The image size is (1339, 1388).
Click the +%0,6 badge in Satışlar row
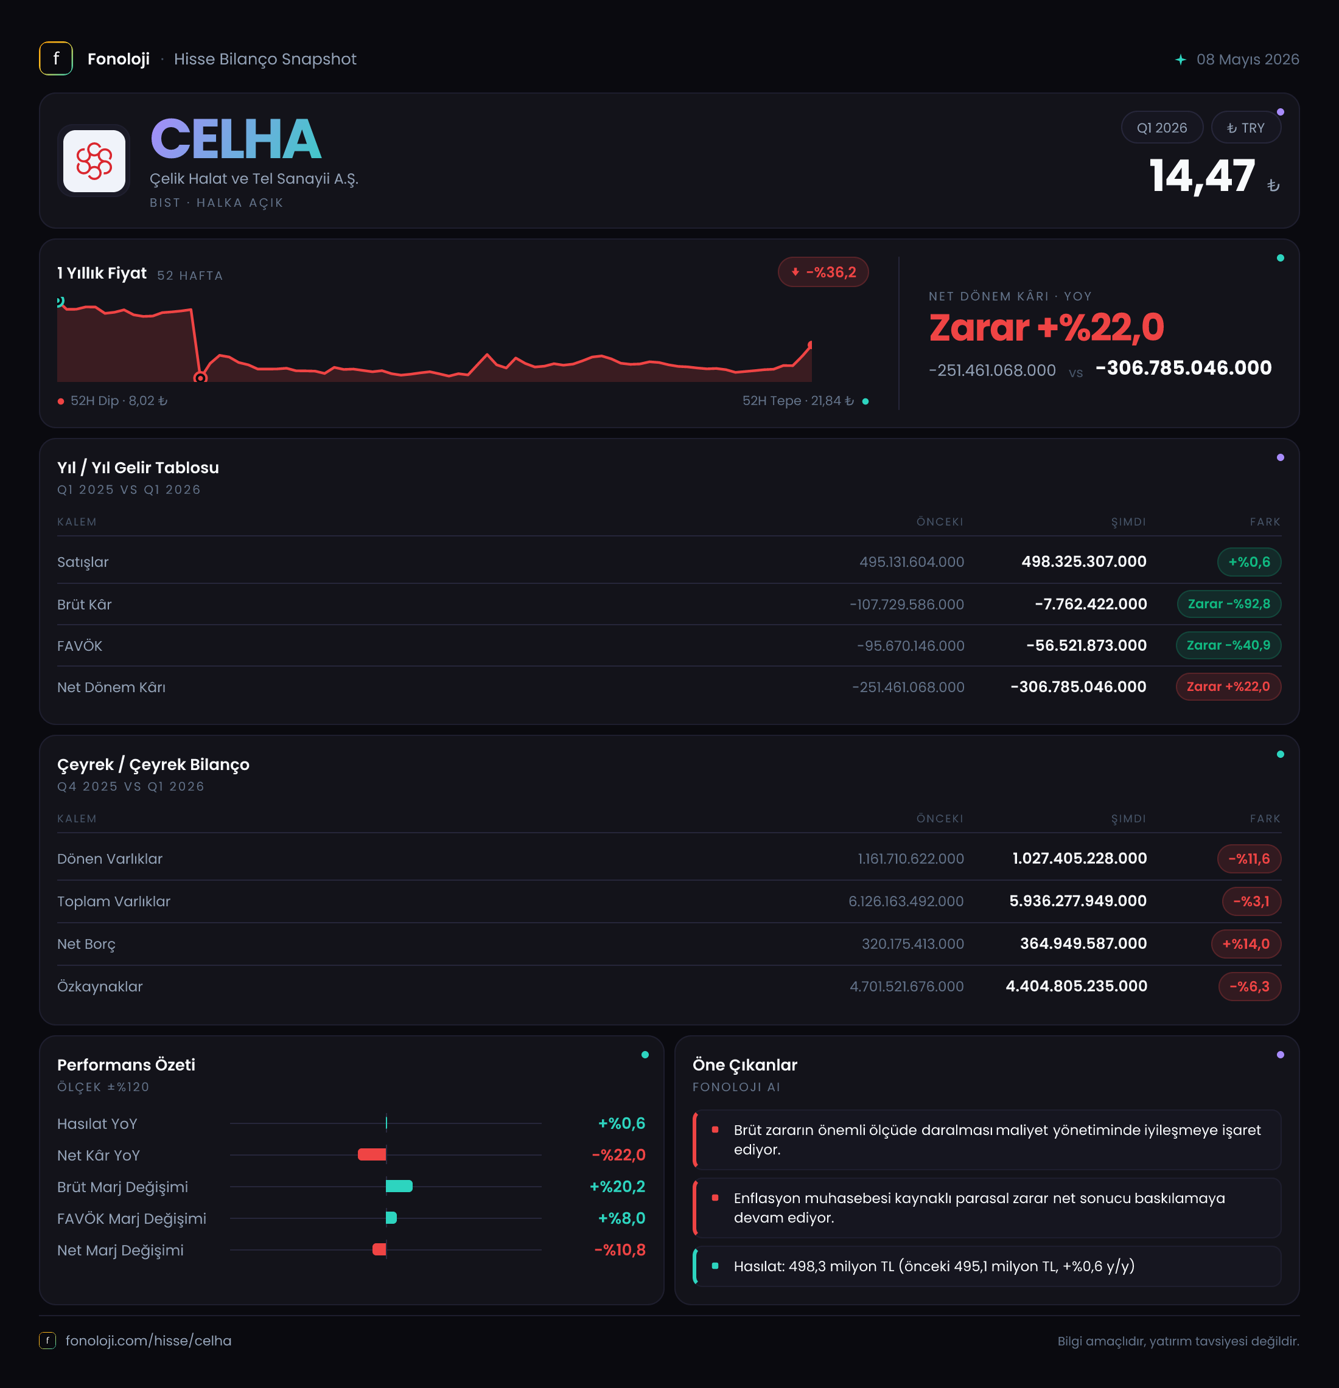1249,561
